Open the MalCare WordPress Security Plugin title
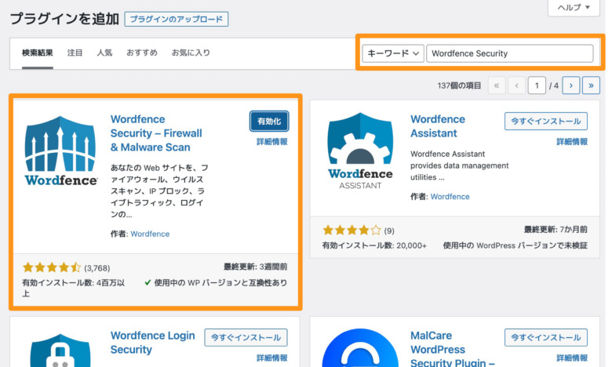The width and height of the screenshot is (612, 367). click(453, 349)
